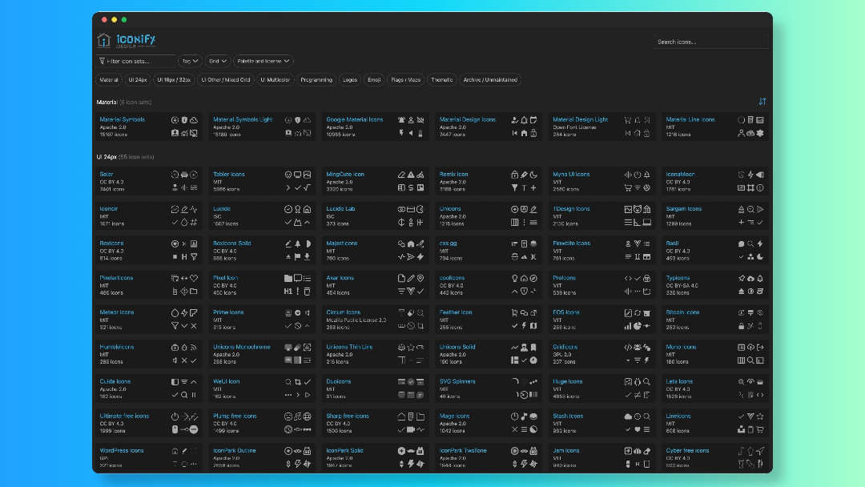Select the Material category chip
Viewport: 865px width, 487px height.
(x=109, y=80)
